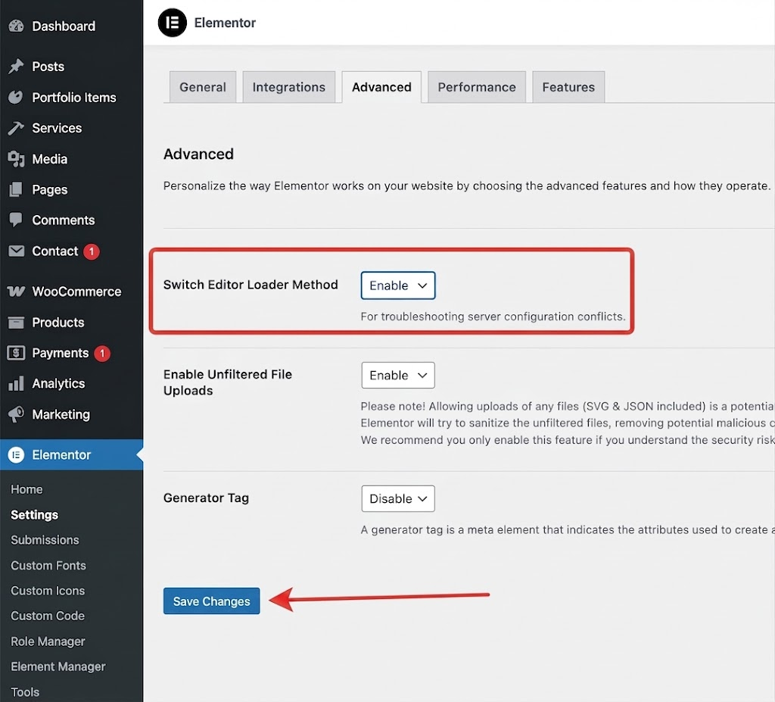This screenshot has height=702, width=775.
Task: Open Custom Fonts submenu link
Action: click(x=48, y=566)
